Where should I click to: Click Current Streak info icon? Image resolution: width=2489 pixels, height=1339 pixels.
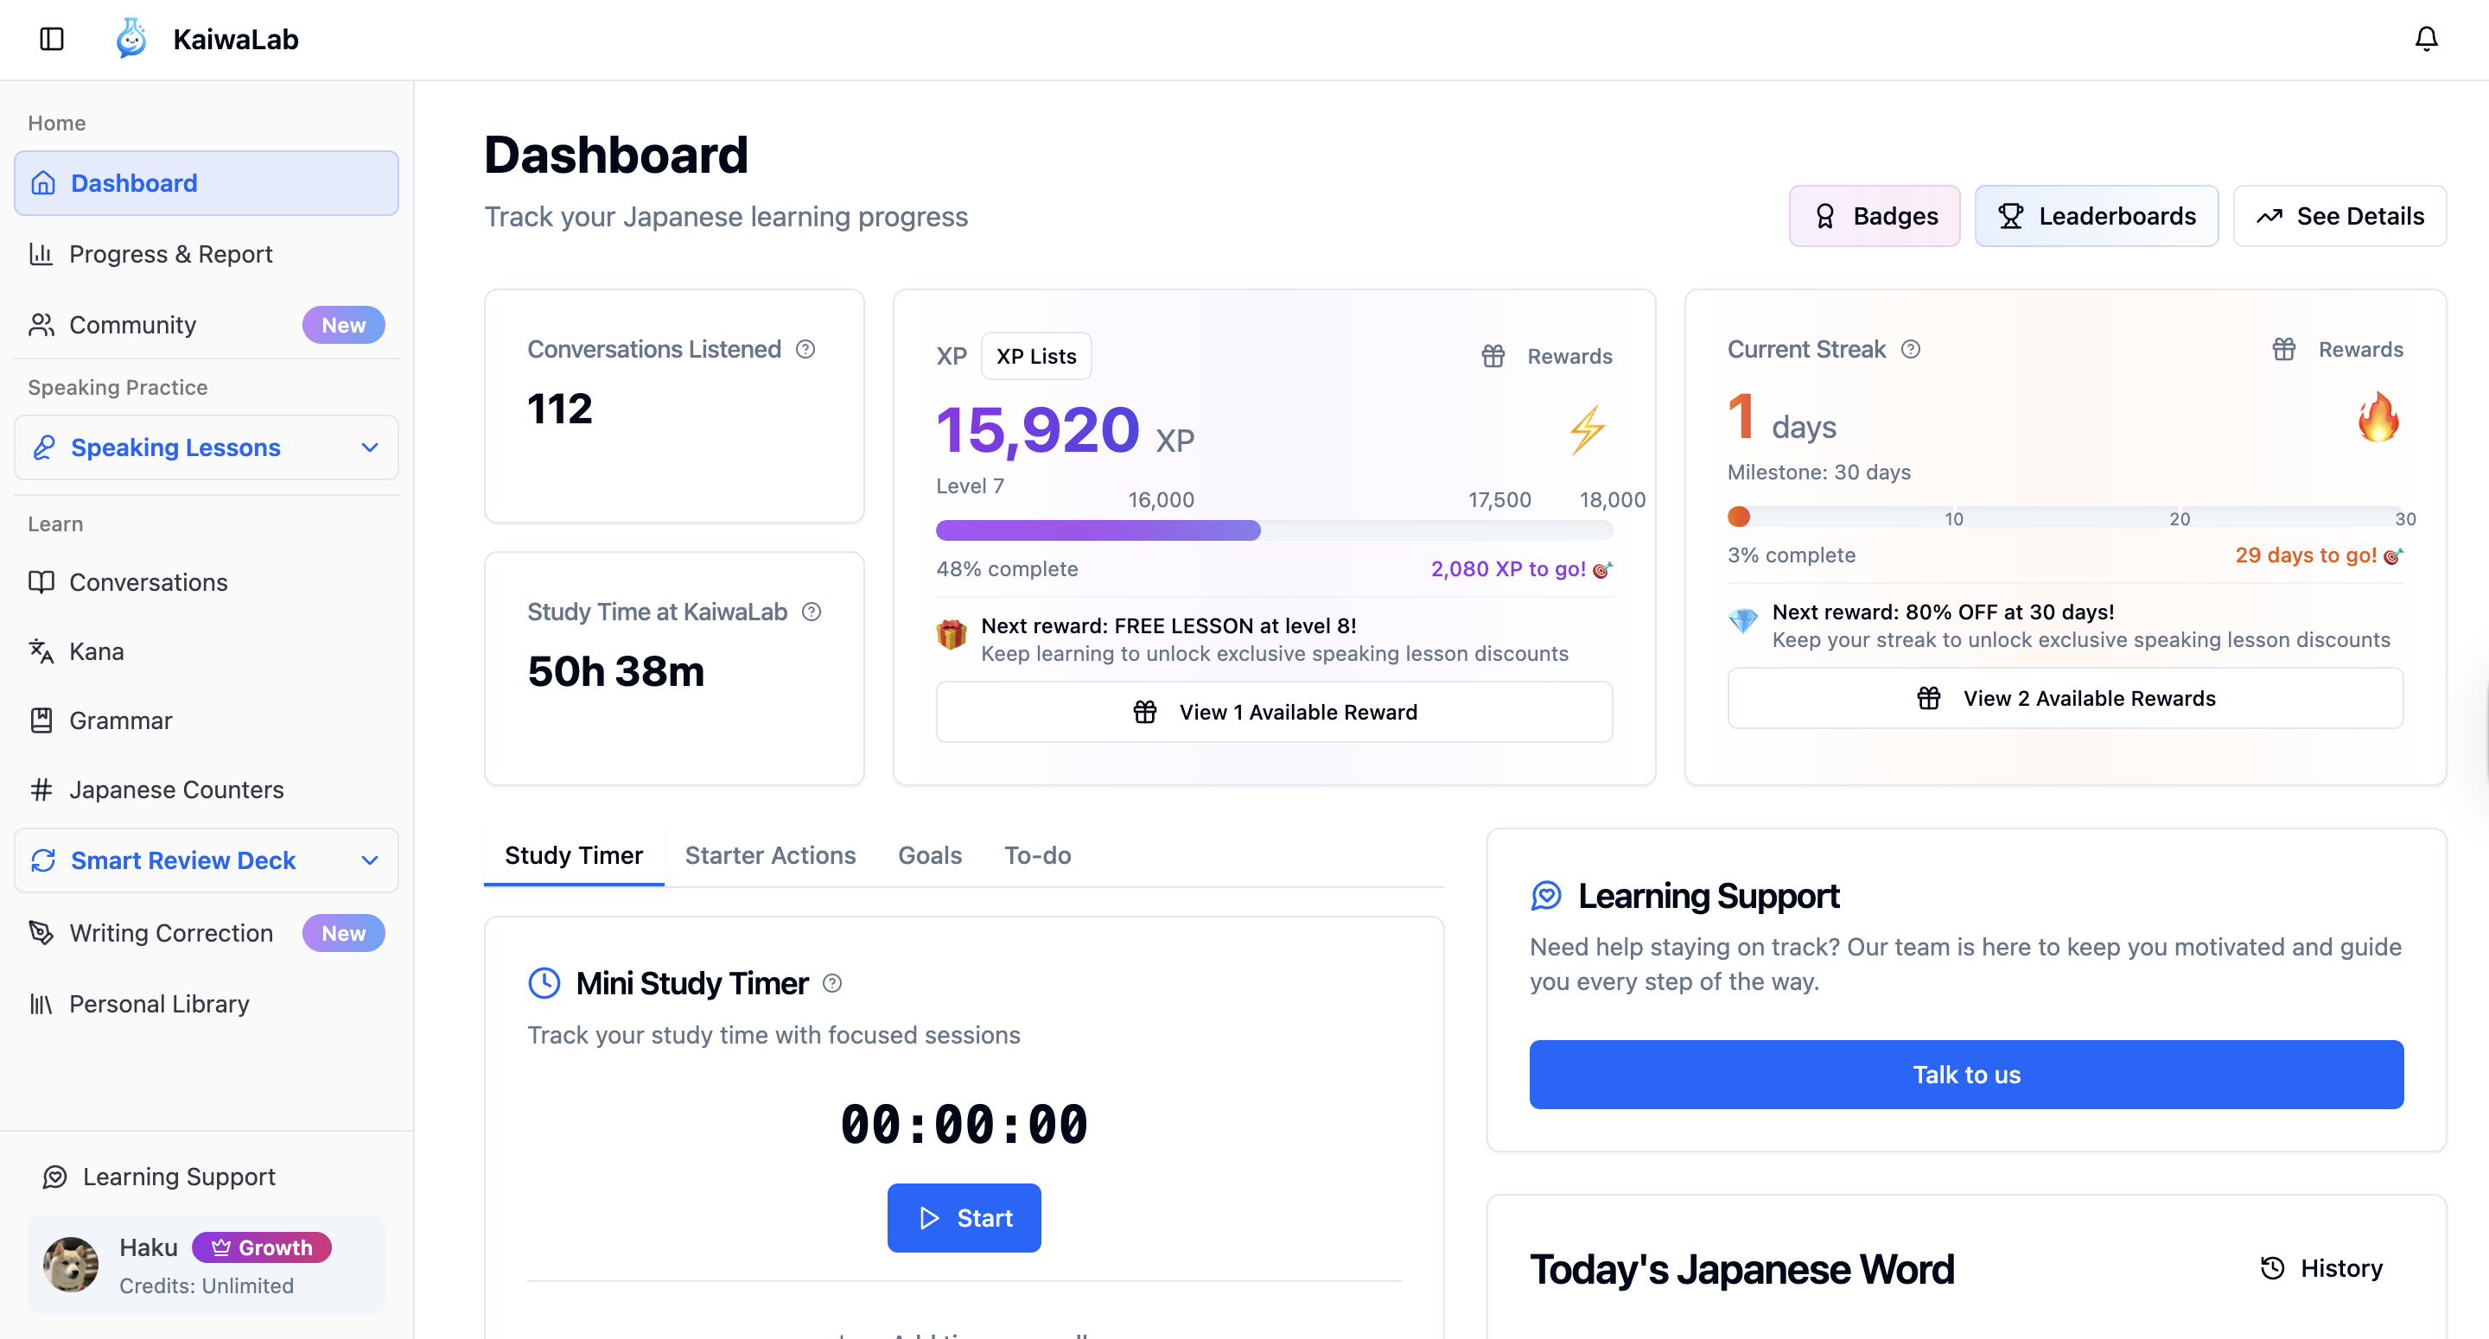pyautogui.click(x=1910, y=349)
